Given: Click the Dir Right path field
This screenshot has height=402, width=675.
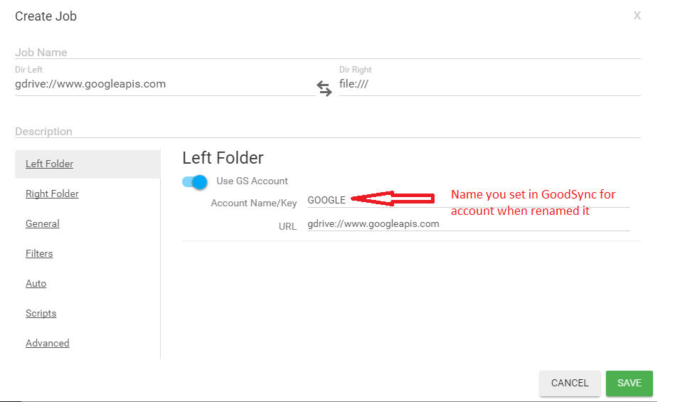Looking at the screenshot, I should coord(489,84).
